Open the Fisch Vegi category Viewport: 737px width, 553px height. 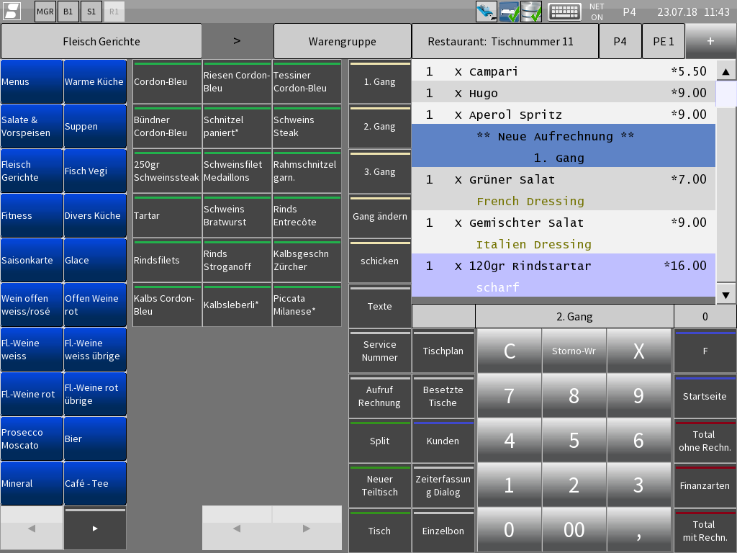tap(95, 171)
